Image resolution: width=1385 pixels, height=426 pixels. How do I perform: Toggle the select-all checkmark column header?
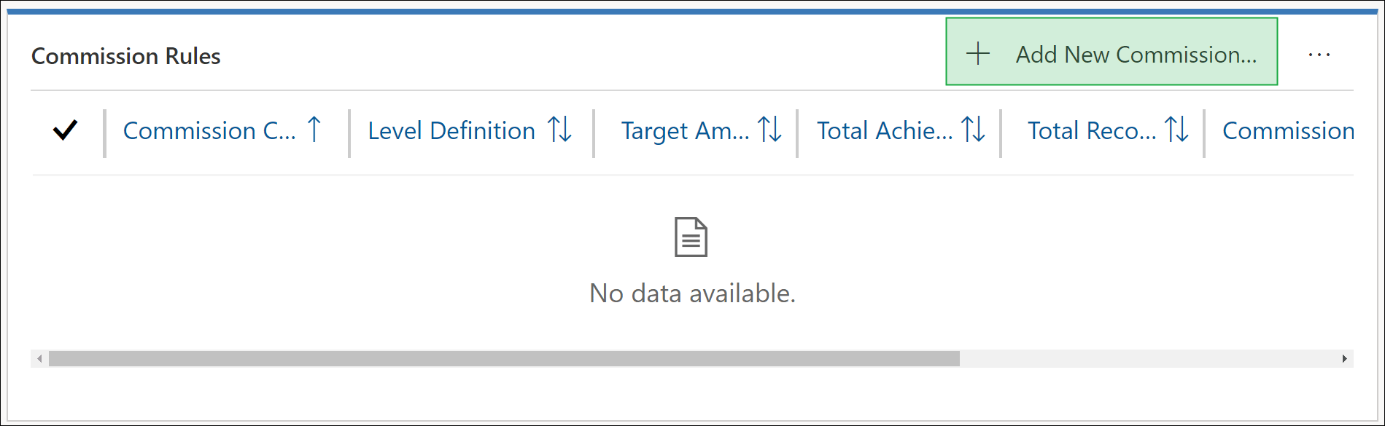point(65,130)
